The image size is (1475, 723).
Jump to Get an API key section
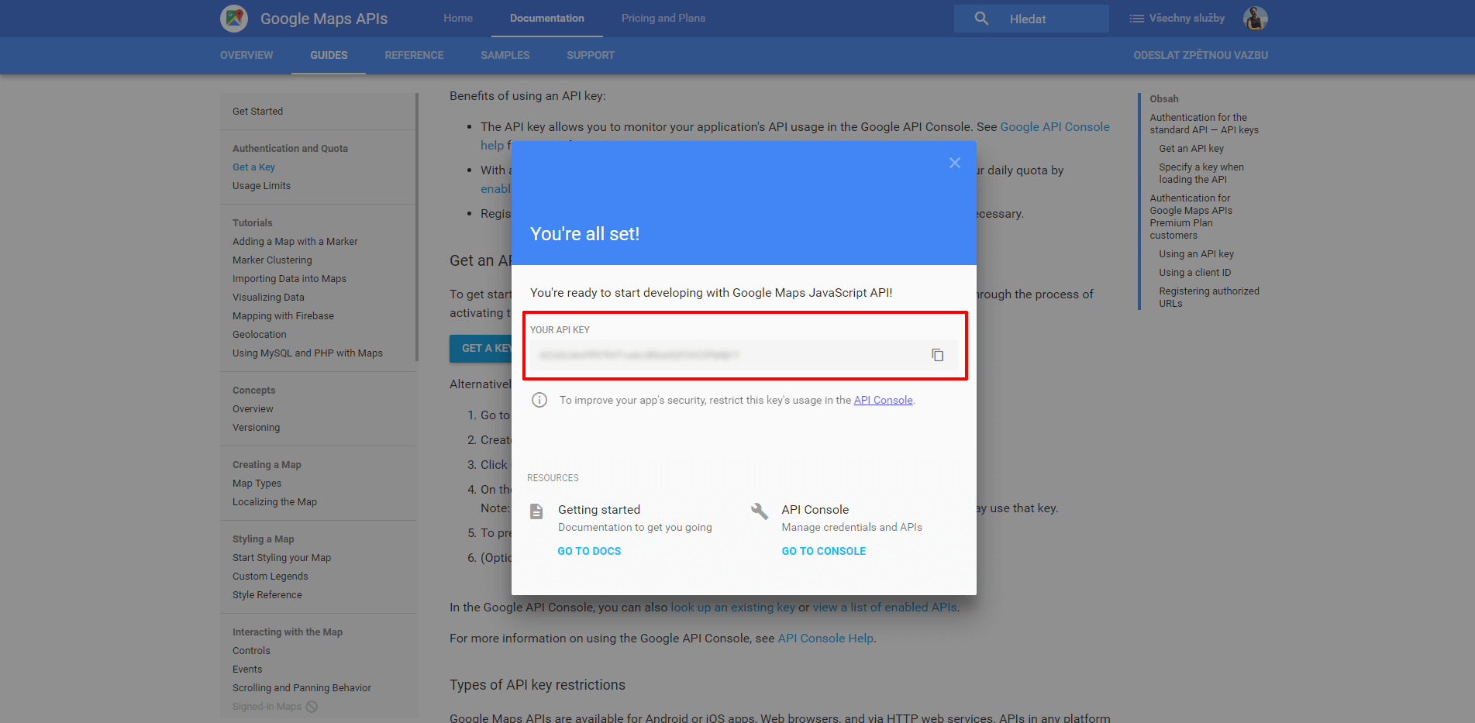coord(1191,149)
